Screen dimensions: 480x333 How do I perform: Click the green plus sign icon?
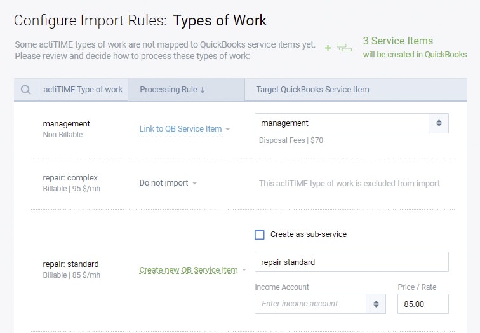tap(328, 48)
